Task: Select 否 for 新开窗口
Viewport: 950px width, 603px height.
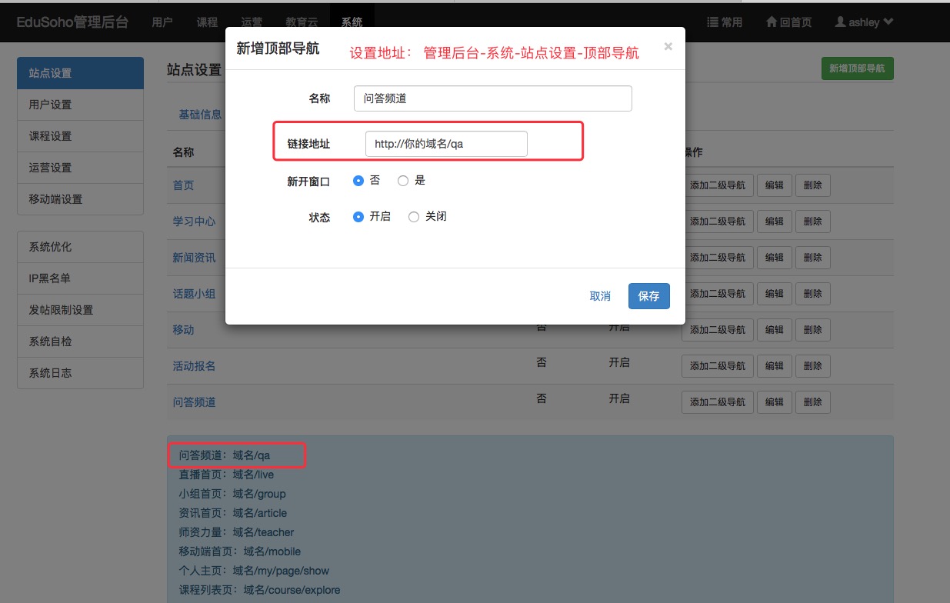Action: pos(358,181)
